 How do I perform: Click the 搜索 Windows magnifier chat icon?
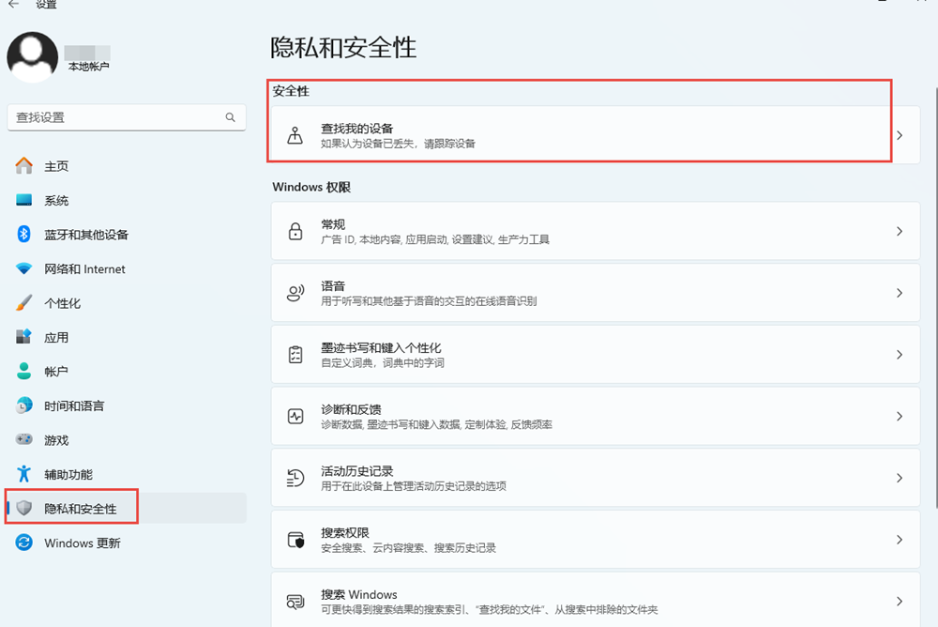click(295, 602)
